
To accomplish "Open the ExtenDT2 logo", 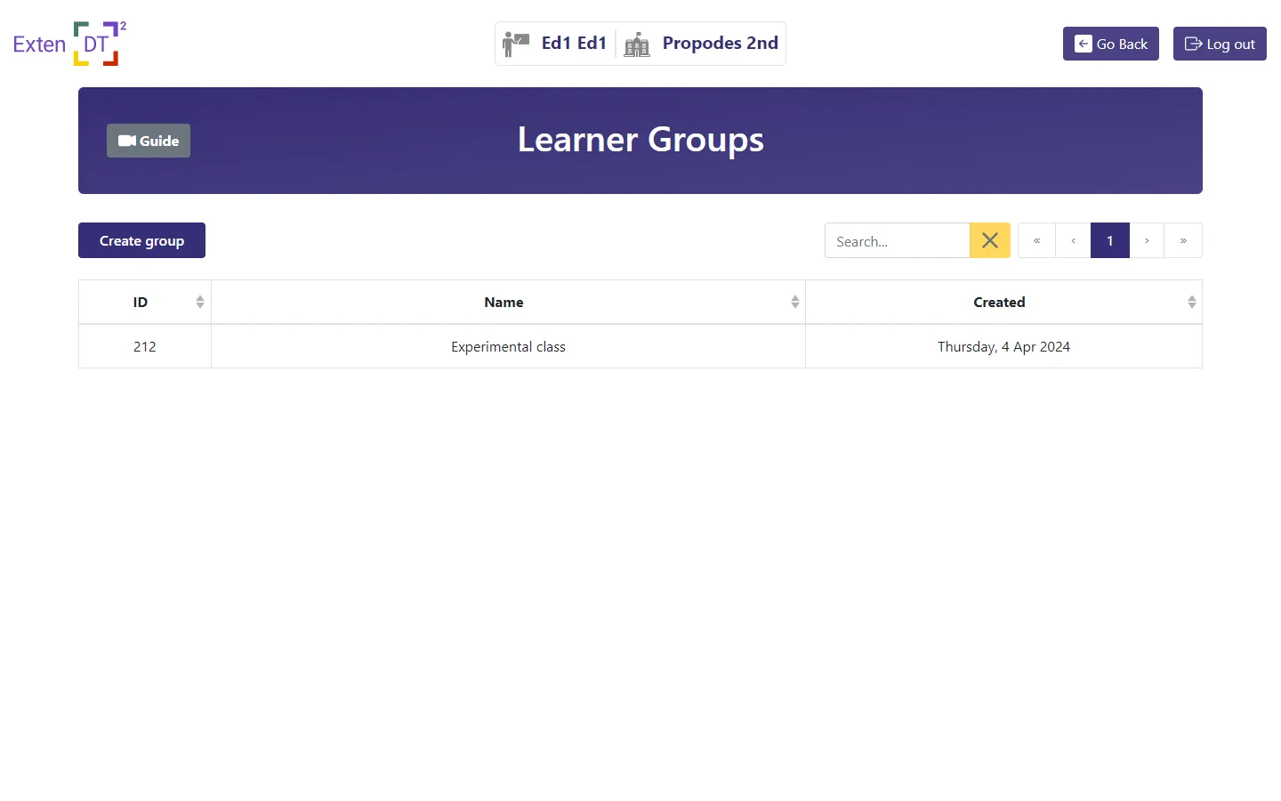I will [x=68, y=42].
